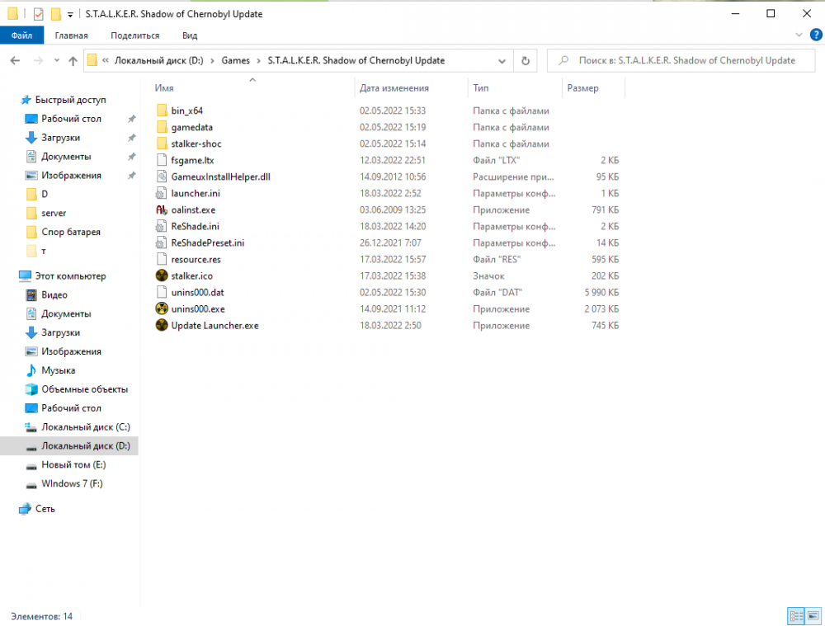The image size is (825, 626).
Task: Open the Главная ribbon tab
Action: coord(71,35)
